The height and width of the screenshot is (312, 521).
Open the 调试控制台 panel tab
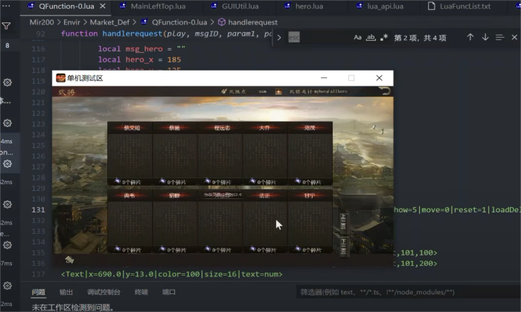point(103,292)
